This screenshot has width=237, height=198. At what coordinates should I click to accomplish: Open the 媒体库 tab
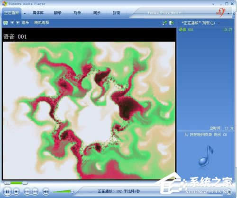click(x=38, y=13)
